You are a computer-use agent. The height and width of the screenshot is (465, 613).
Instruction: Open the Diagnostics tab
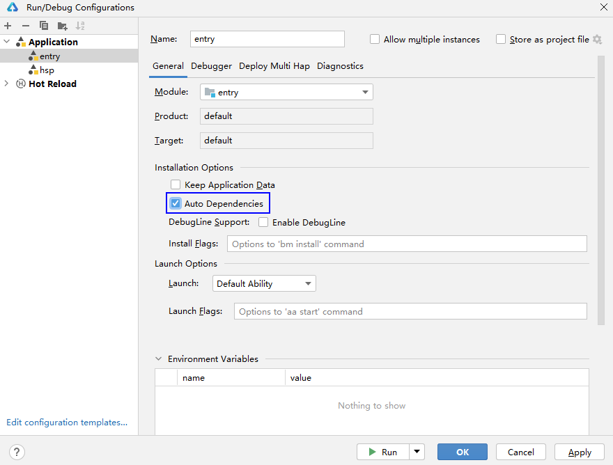coord(340,66)
